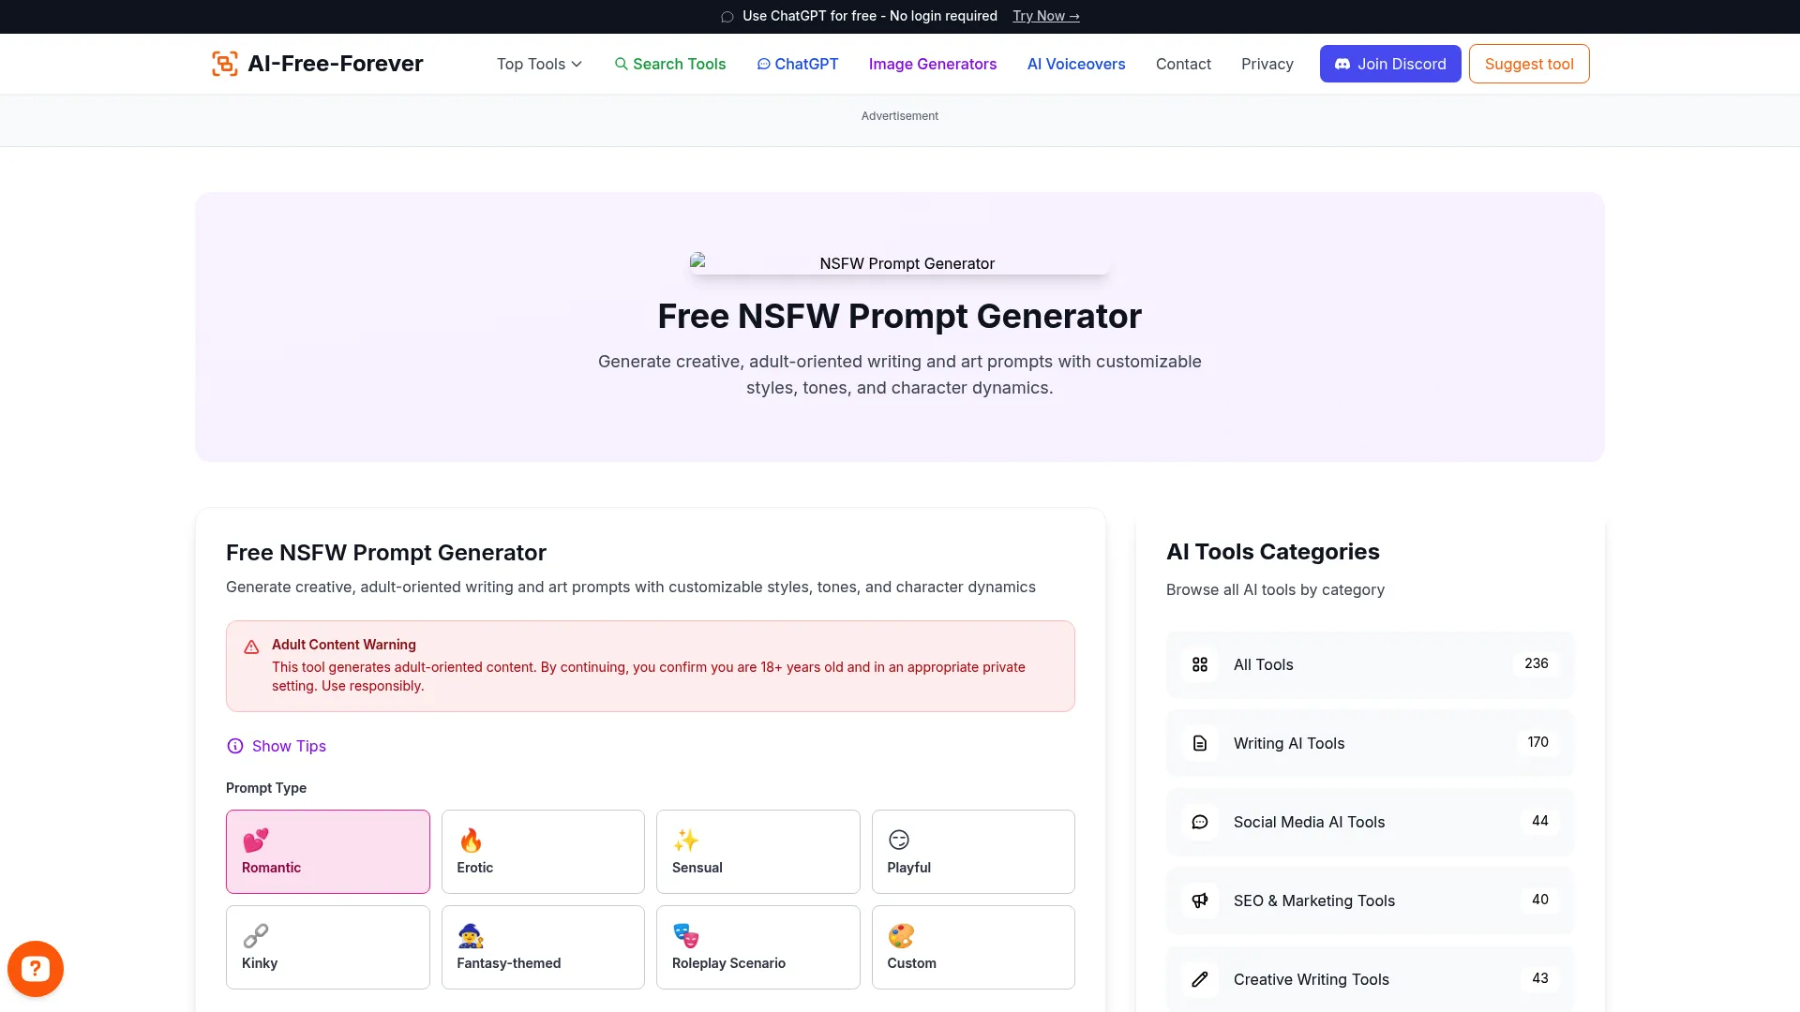The height and width of the screenshot is (1012, 1800).
Task: Select the Custom prompt option
Action: pyautogui.click(x=973, y=946)
